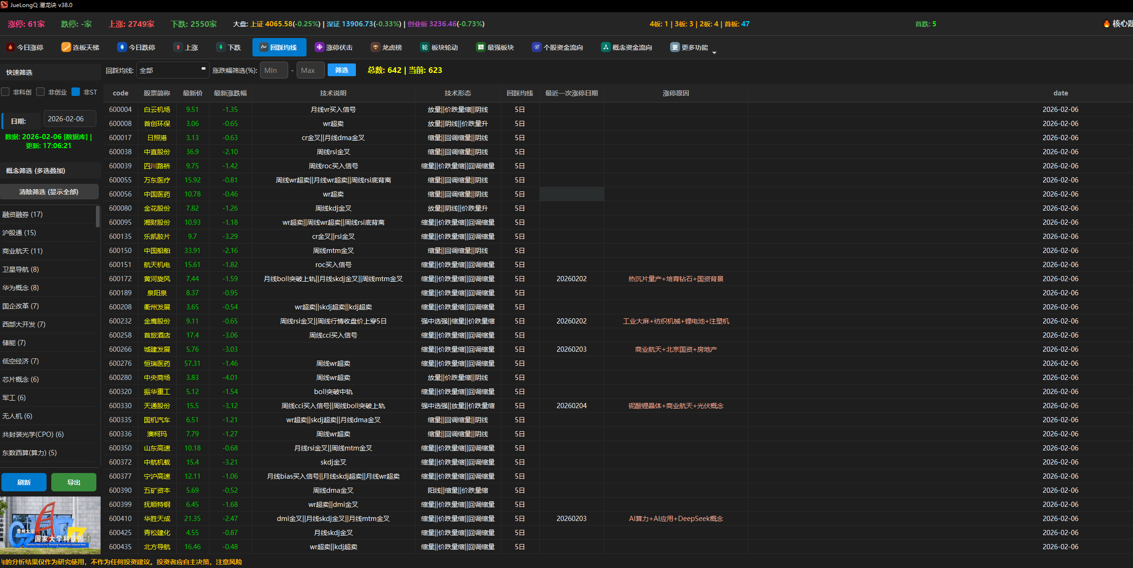Click the 今日跌停 blue icon
The image size is (1133, 568).
(122, 47)
